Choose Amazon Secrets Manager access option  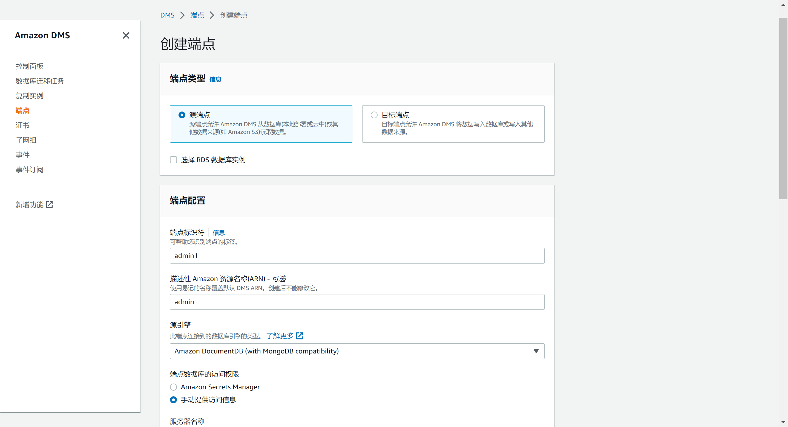click(x=173, y=387)
